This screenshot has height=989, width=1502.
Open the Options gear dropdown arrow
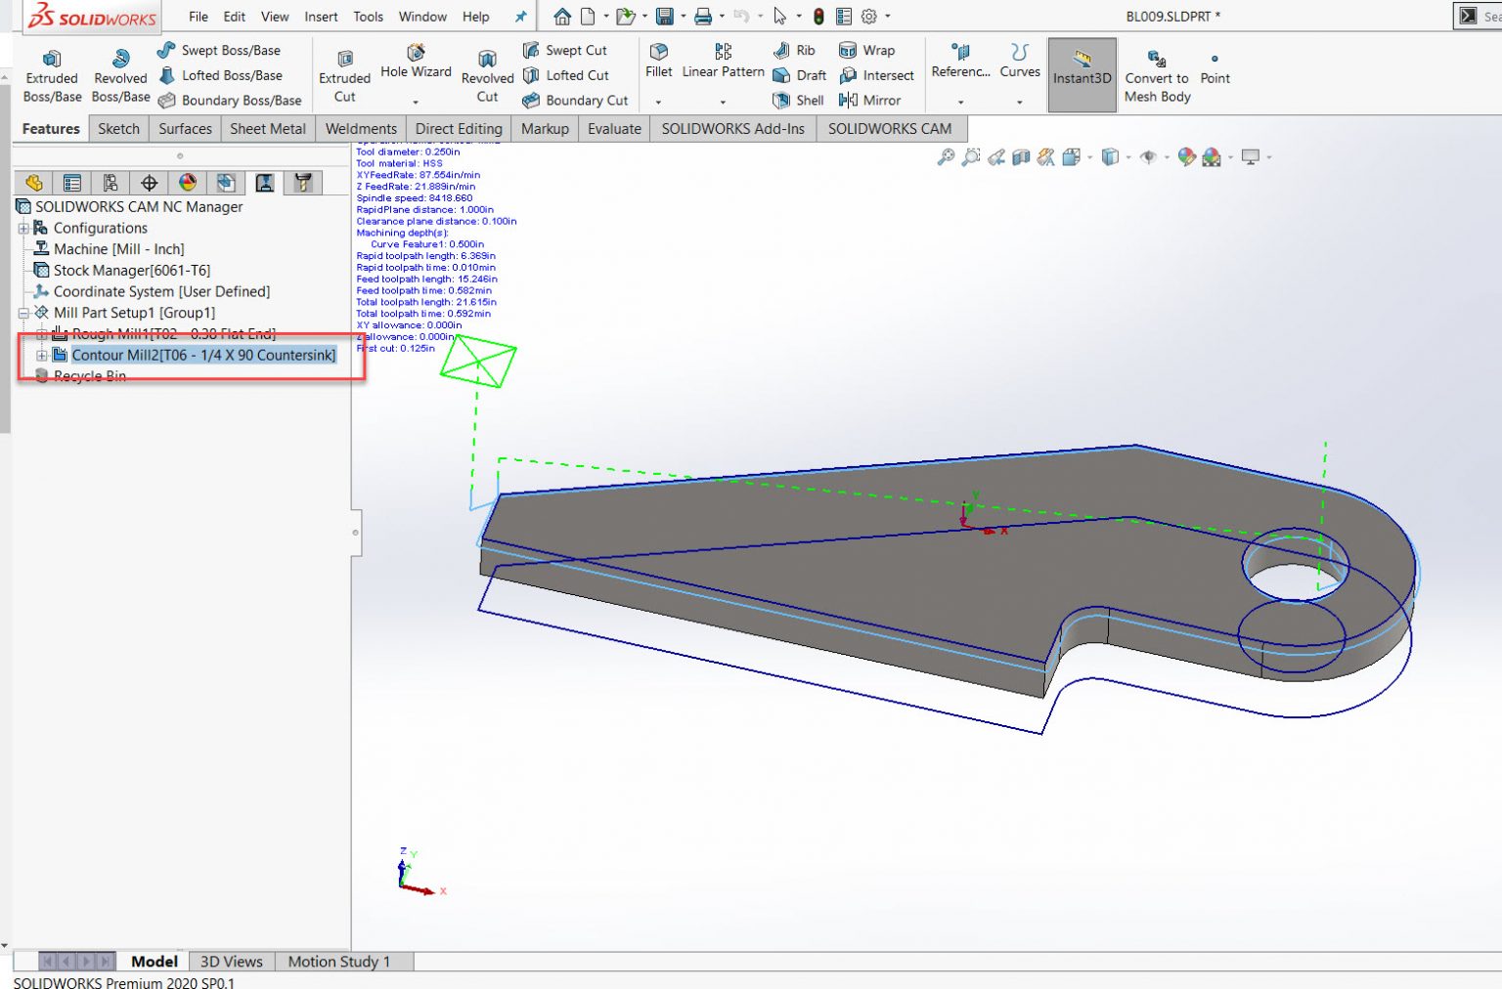pyautogui.click(x=887, y=17)
